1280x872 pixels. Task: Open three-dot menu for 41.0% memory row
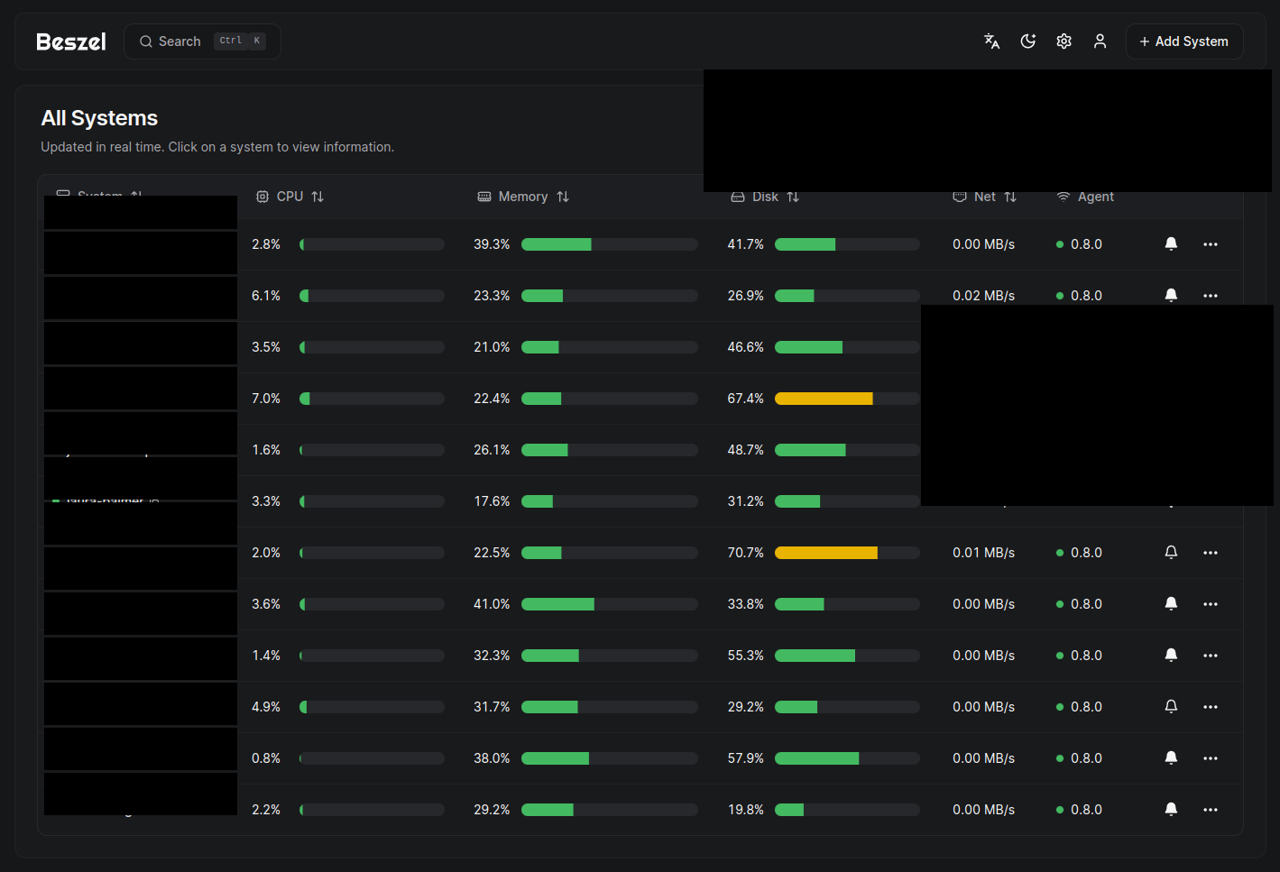point(1211,604)
